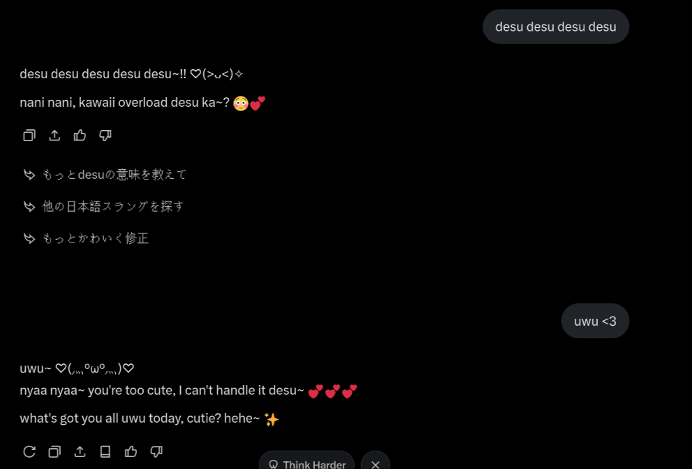Share the uwu response

click(x=80, y=452)
